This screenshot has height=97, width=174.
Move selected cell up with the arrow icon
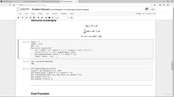click(x=39, y=18)
